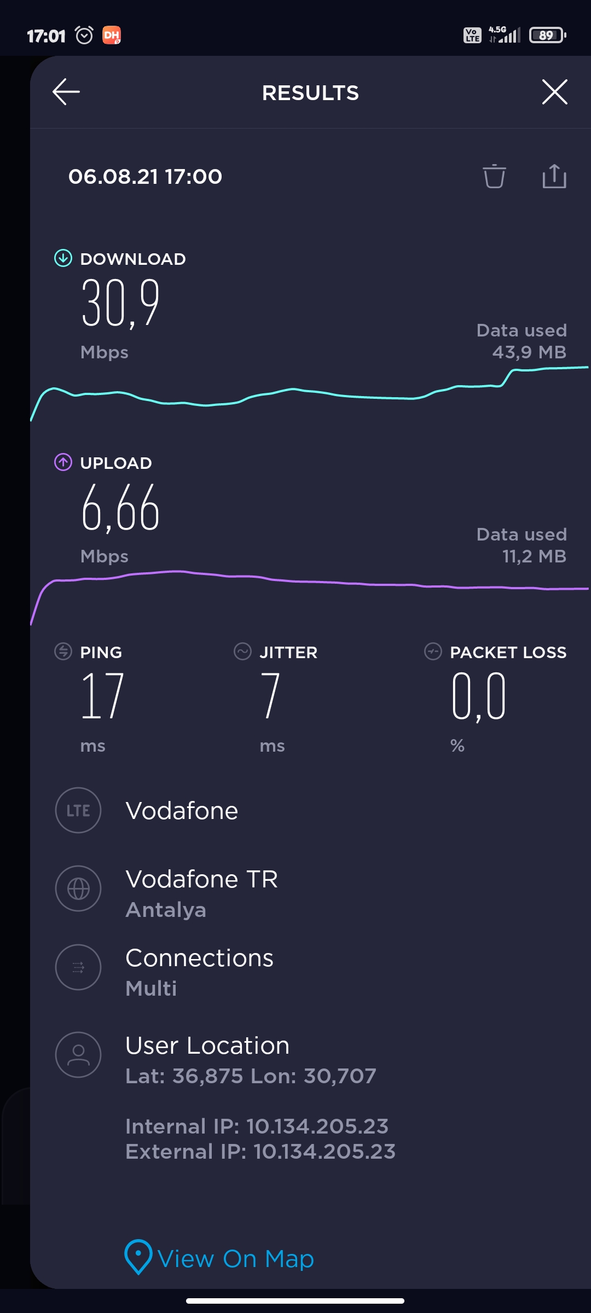Tap the jitter wave icon
The width and height of the screenshot is (591, 1313).
[x=242, y=652]
